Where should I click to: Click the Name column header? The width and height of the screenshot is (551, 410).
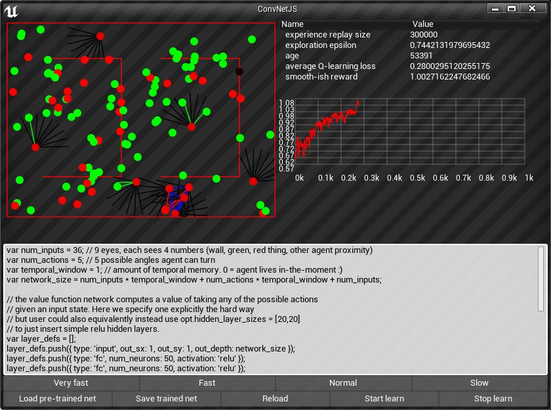click(344, 24)
